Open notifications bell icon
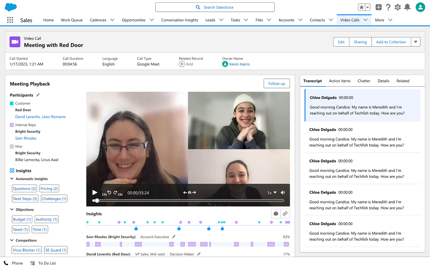Image resolution: width=430 pixels, height=269 pixels. click(x=407, y=7)
